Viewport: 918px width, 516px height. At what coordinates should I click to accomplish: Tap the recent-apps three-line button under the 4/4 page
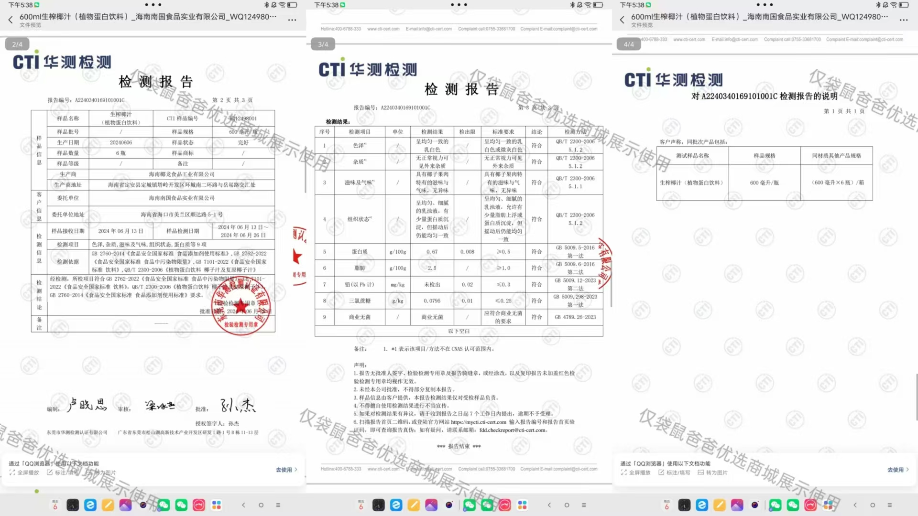[x=889, y=505]
